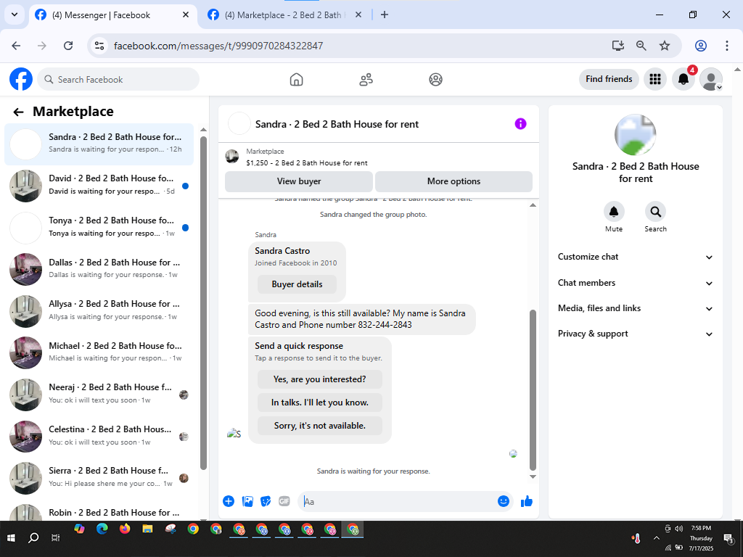Open a new browser tab
Image resolution: width=743 pixels, height=557 pixels.
[385, 15]
